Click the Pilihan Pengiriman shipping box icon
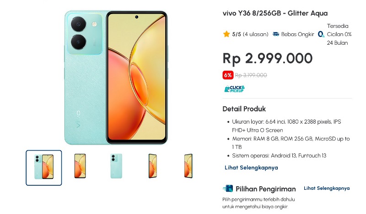Viewport: 366px width, 214px height. 228,188
